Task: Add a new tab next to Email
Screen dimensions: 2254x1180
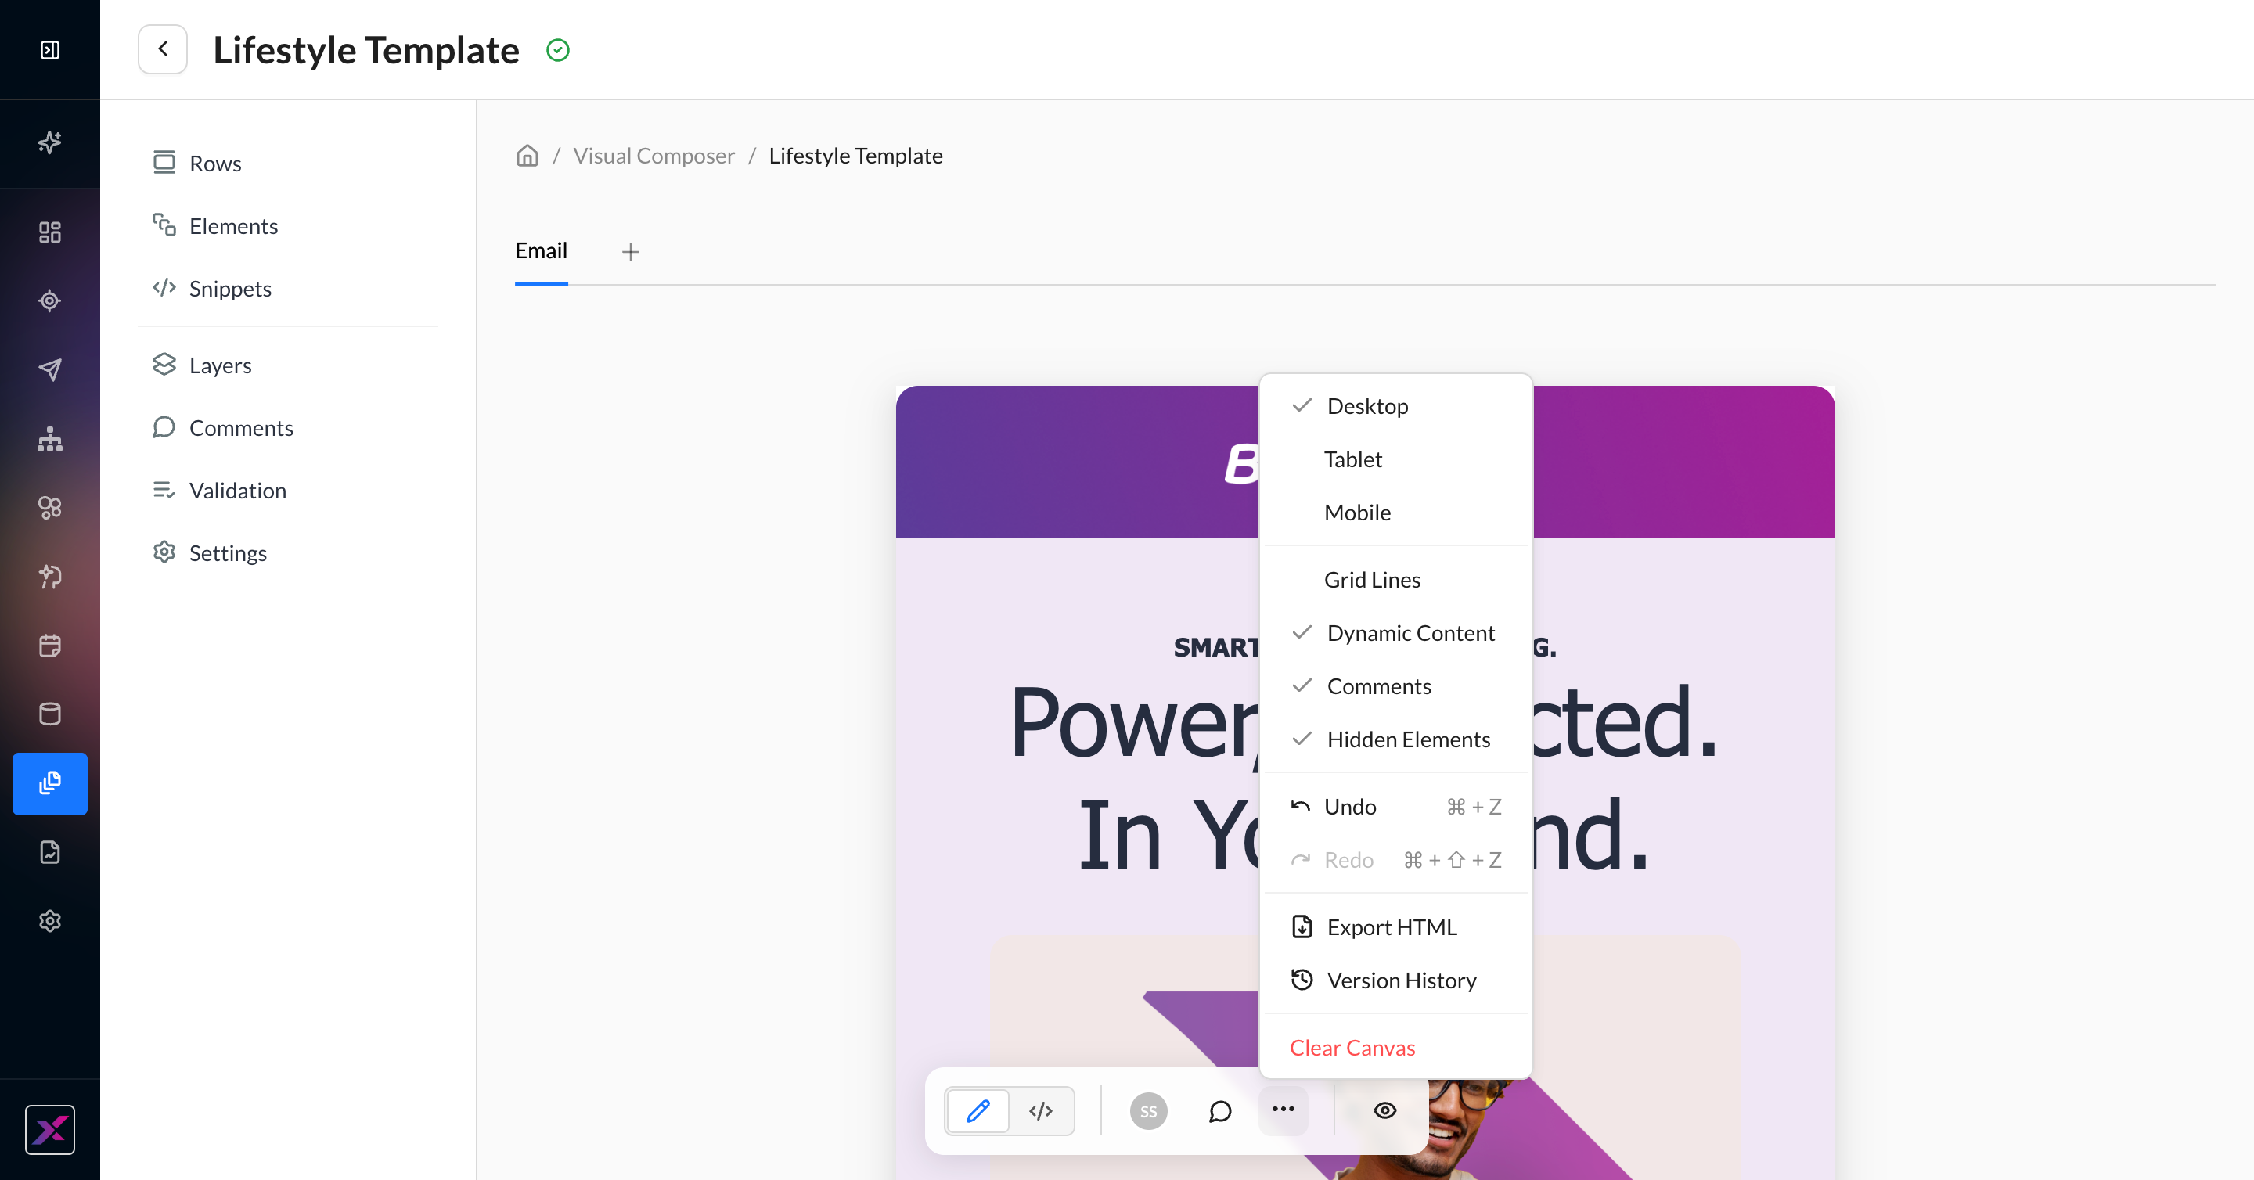Action: click(x=630, y=252)
